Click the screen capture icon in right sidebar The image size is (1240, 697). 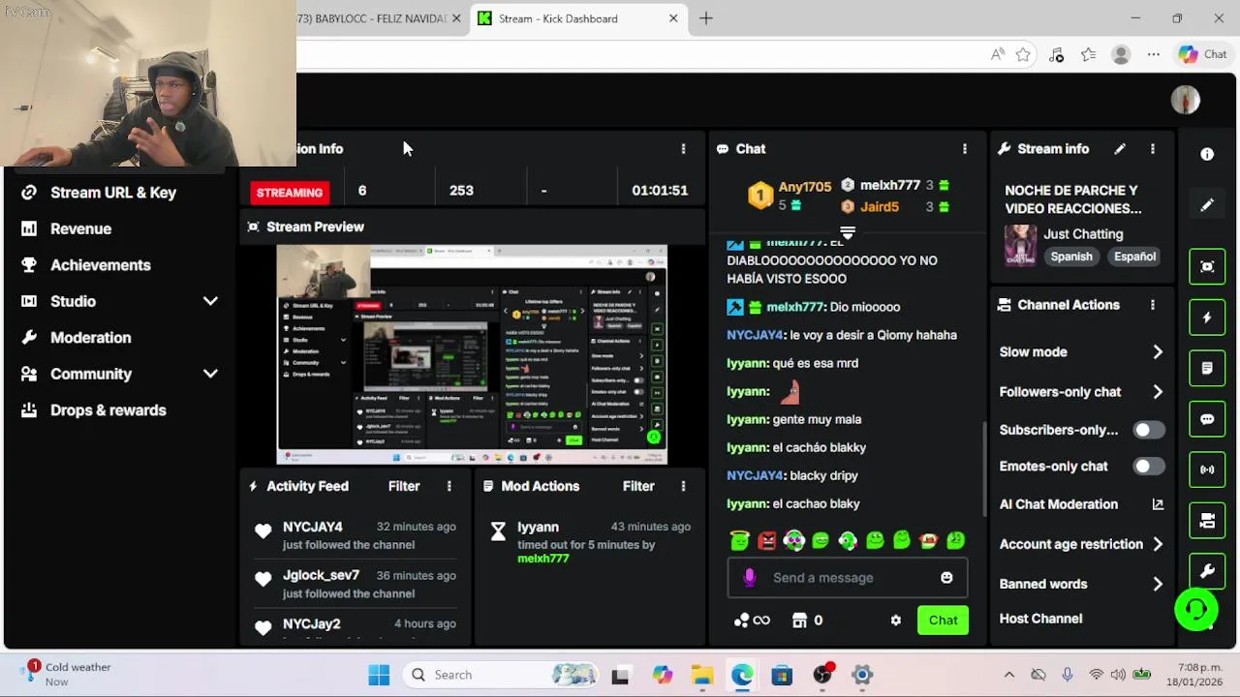pyautogui.click(x=1207, y=266)
